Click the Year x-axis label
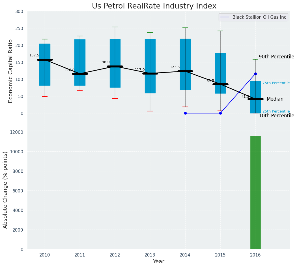 tap(158, 262)
